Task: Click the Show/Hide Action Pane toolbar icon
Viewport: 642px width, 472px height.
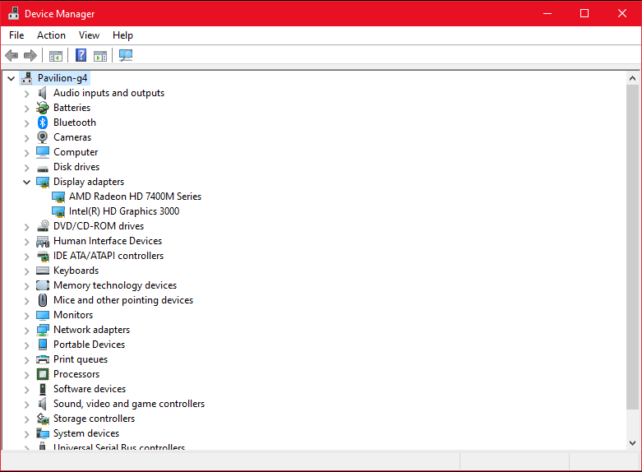Action: point(100,56)
